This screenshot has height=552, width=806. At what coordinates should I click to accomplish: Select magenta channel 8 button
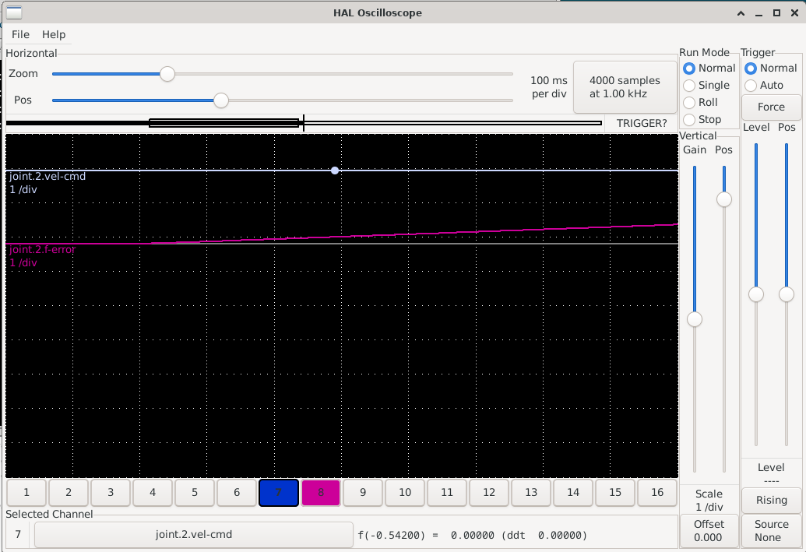pos(321,493)
